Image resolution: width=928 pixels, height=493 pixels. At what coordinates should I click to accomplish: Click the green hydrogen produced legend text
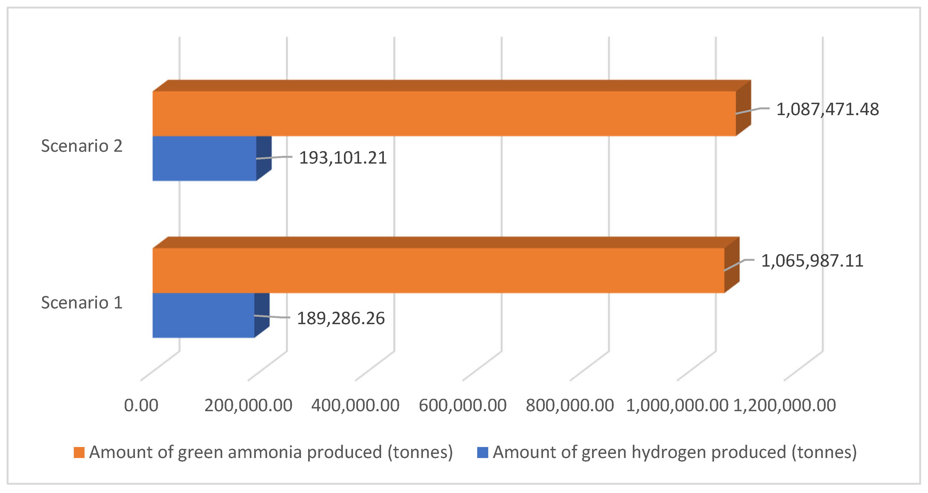click(674, 452)
